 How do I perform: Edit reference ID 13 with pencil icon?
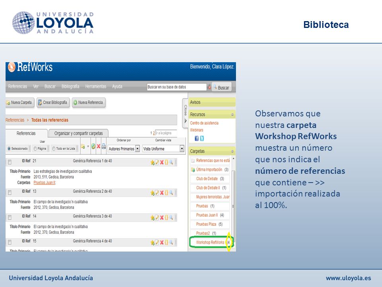[x=157, y=193]
